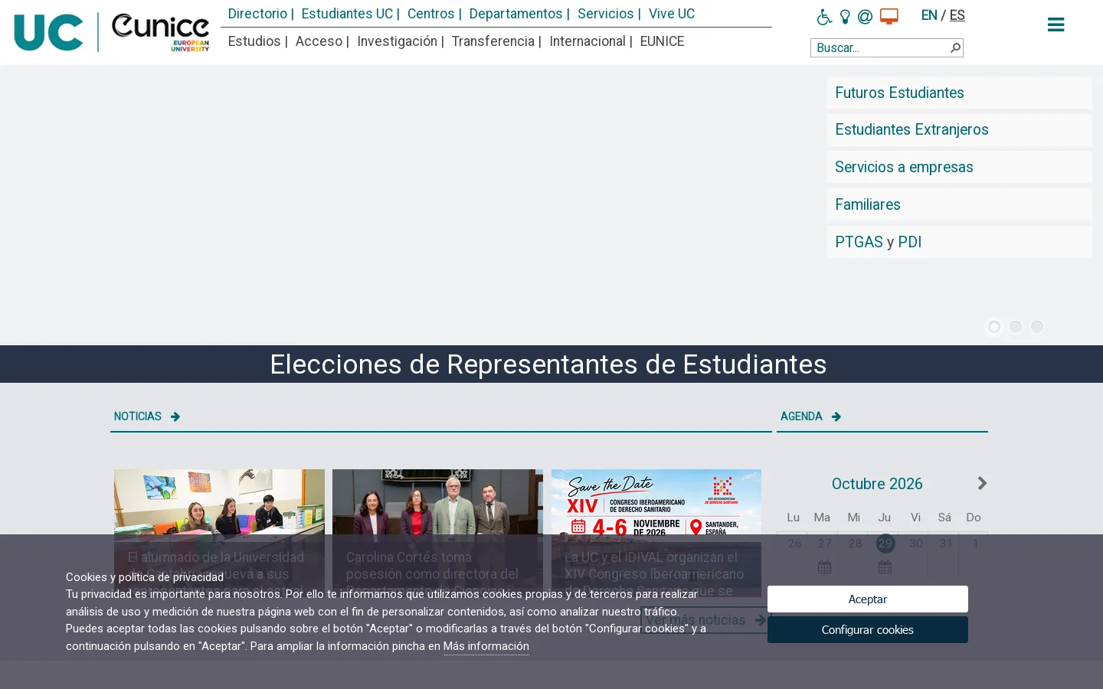Screen dimensions: 1103x689
Task: Open the Centros menu item
Action: [430, 14]
